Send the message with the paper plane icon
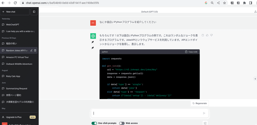This screenshot has width=257, height=125. (x=204, y=113)
